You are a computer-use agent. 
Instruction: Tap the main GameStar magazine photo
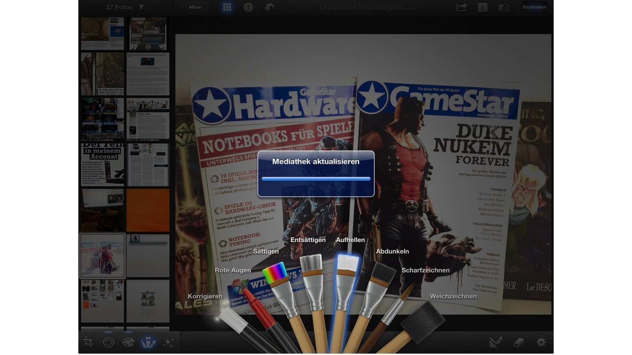coord(363,174)
